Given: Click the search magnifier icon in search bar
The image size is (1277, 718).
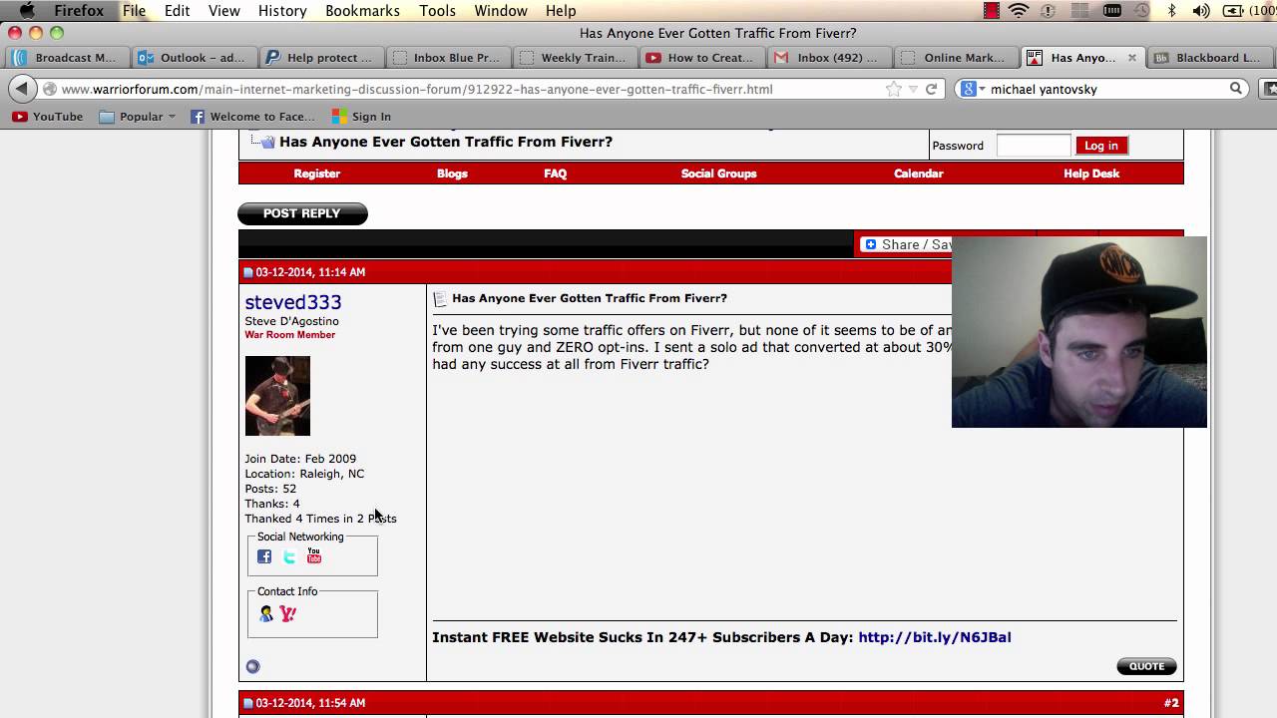Looking at the screenshot, I should tap(1235, 89).
